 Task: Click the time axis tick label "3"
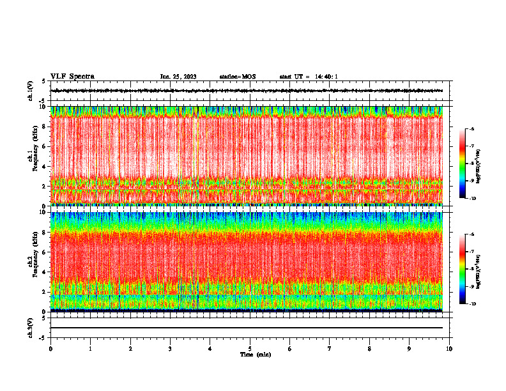tap(170, 349)
